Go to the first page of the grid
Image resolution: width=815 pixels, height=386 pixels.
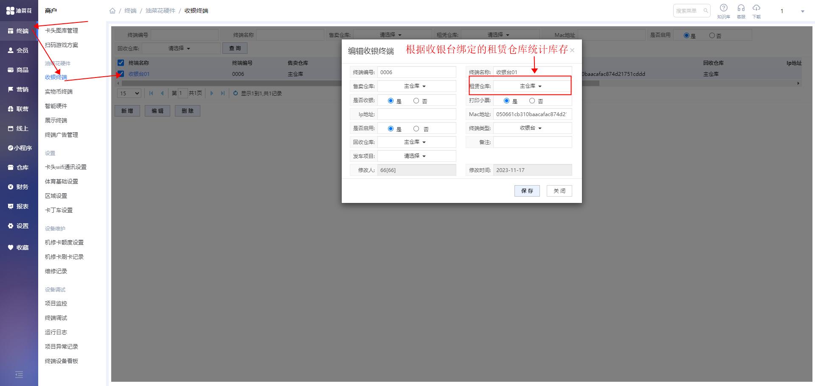point(151,93)
